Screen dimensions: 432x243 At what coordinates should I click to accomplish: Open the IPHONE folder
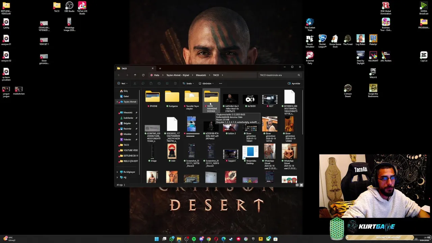[x=153, y=99]
